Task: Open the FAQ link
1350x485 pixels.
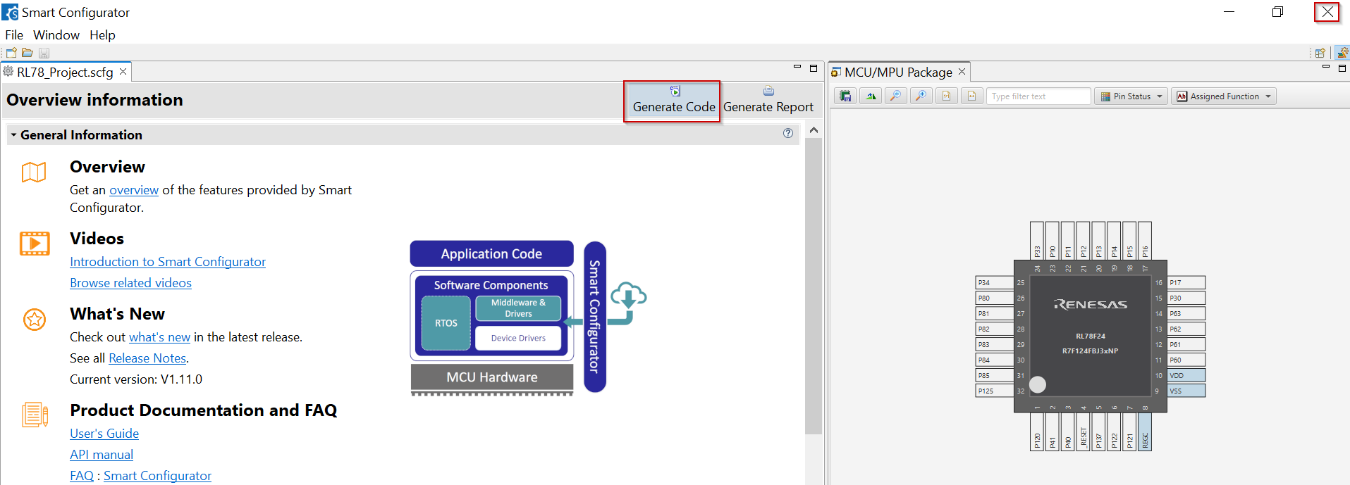Action: coord(82,476)
